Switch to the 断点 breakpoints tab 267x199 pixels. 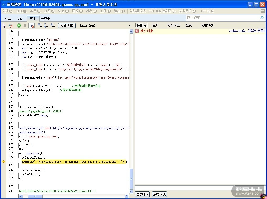[155, 25]
